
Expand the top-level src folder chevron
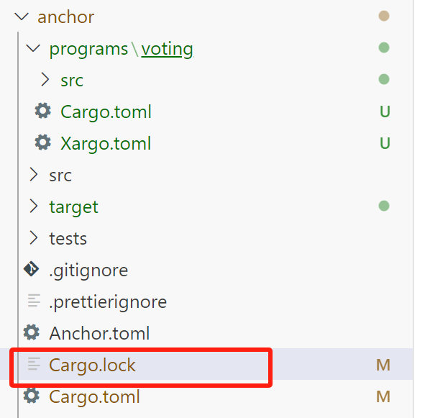coord(34,175)
